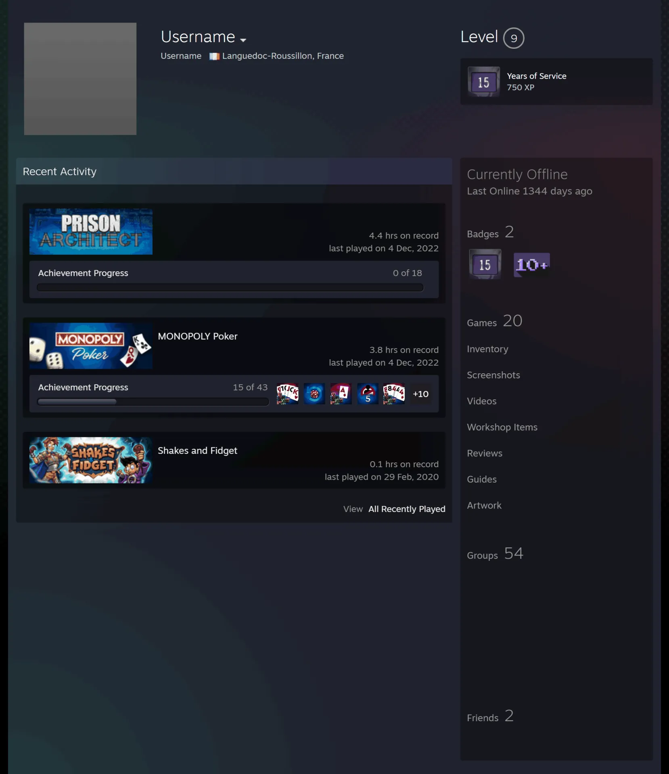Show the +10 more achievements
The image size is (669, 774).
tap(421, 394)
